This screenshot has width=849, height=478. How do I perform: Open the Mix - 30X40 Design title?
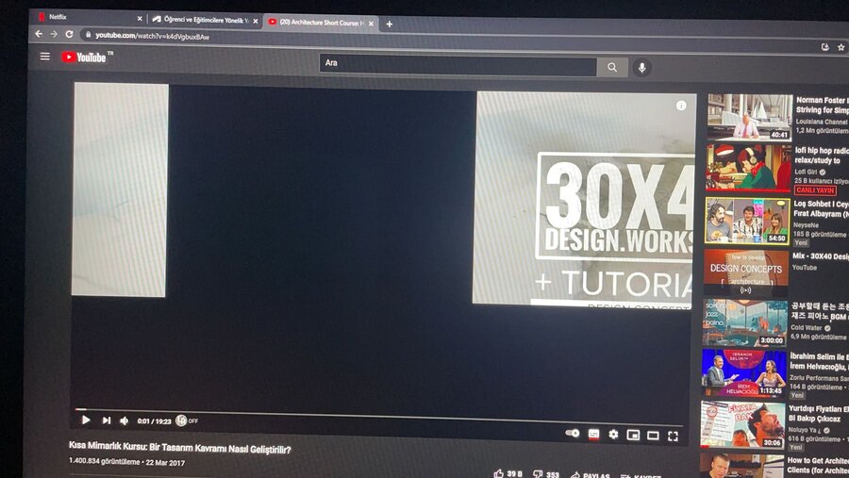point(821,256)
